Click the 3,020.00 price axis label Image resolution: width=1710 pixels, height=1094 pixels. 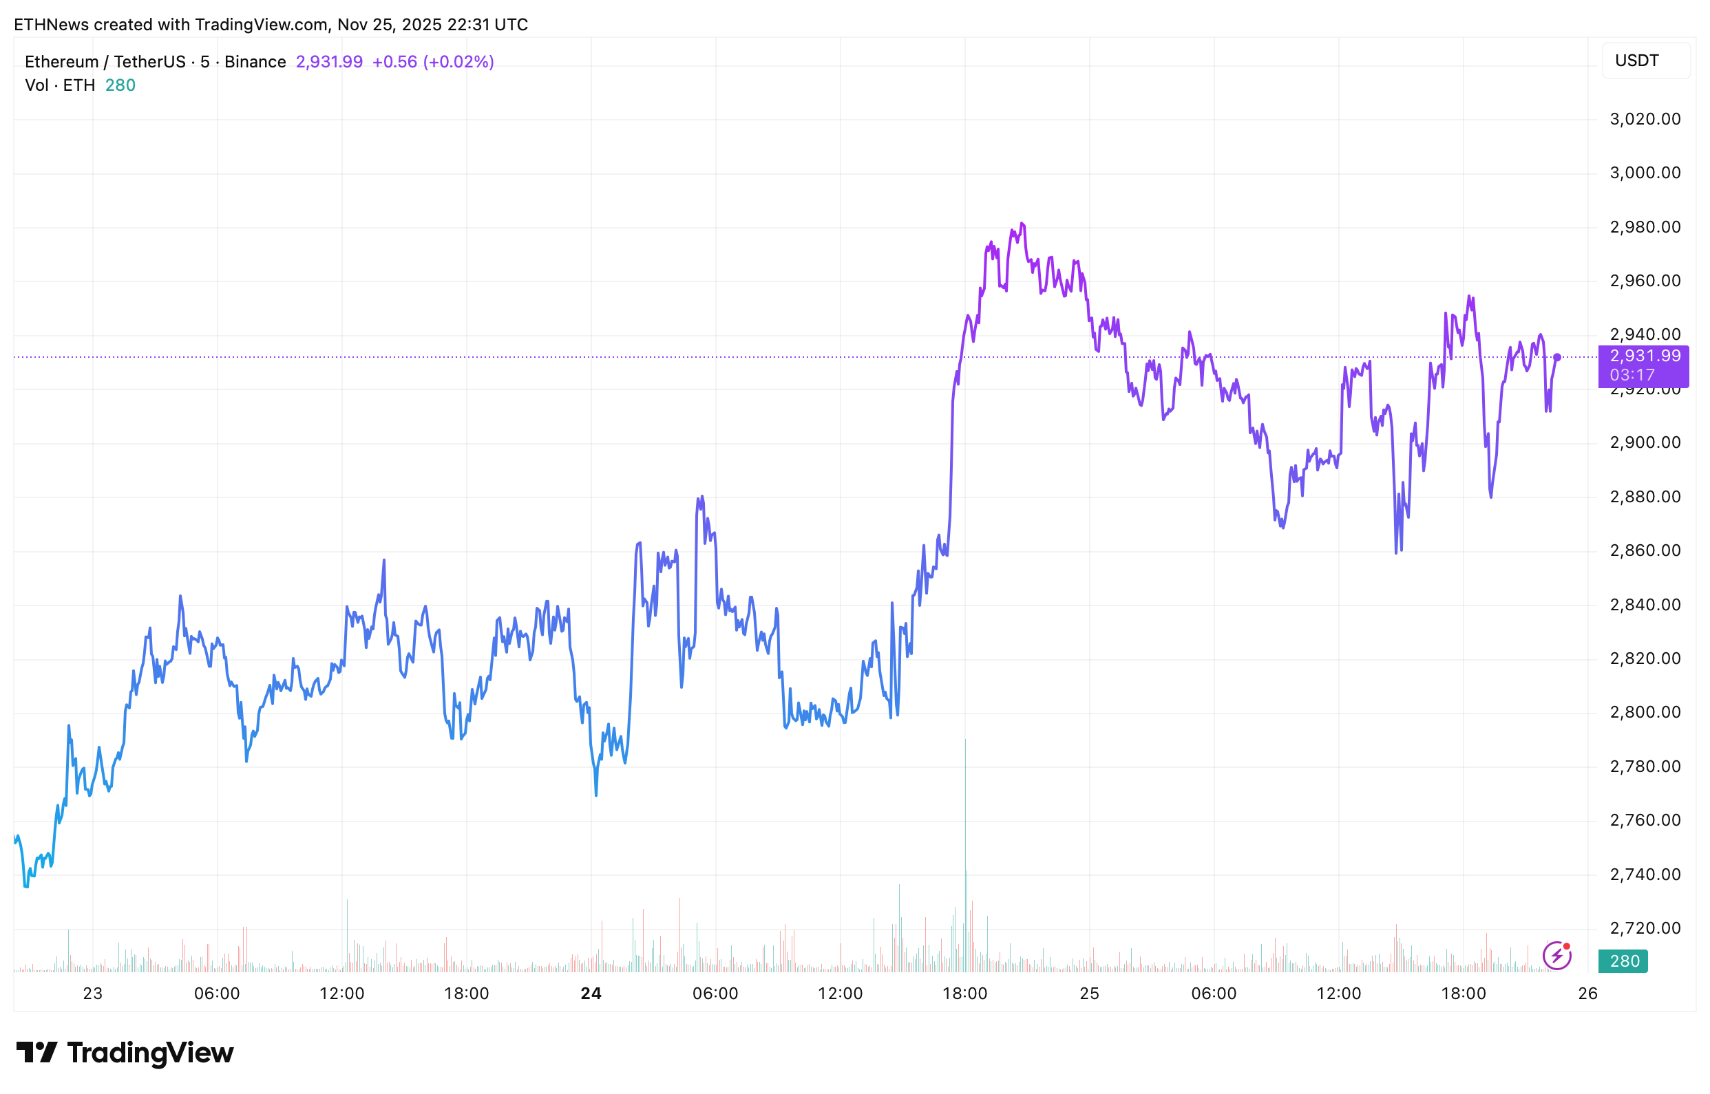pyautogui.click(x=1645, y=118)
